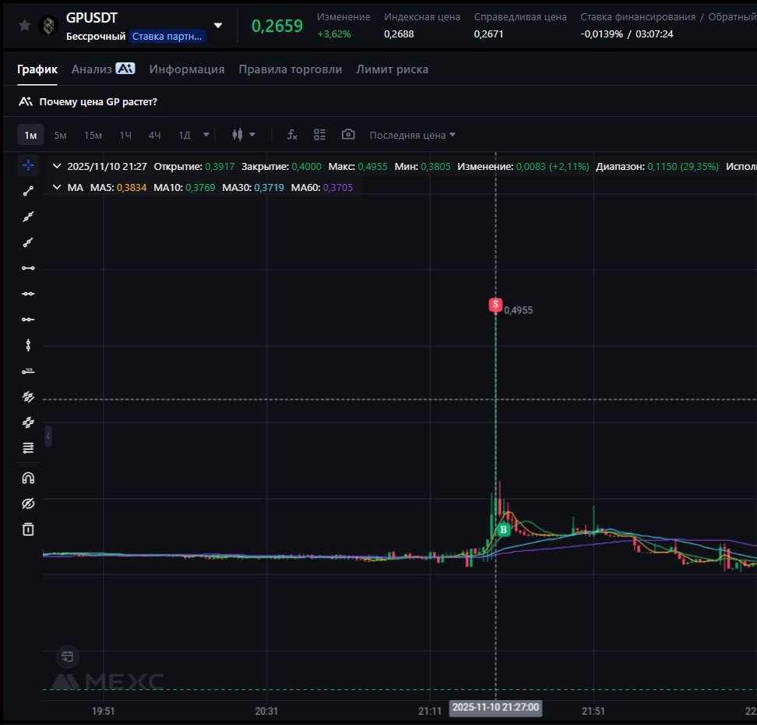
Task: Click the AI icon beside 'Почему цена GP растет?'
Action: [25, 101]
